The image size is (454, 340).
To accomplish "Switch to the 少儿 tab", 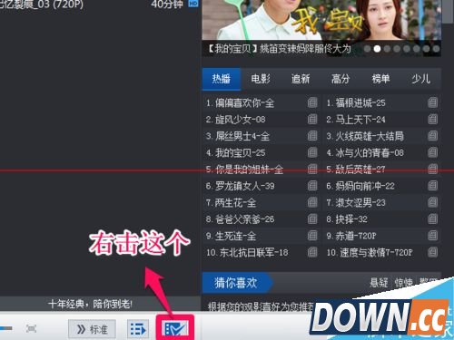I will 420,79.
